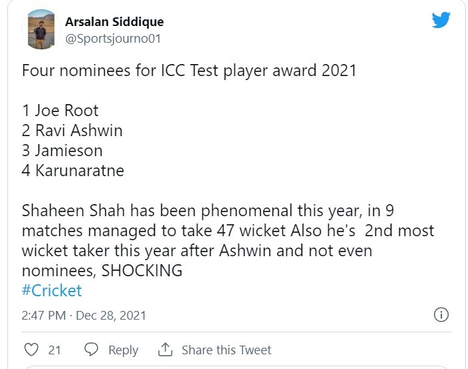Image resolution: width=468 pixels, height=369 pixels.
Task: Click the Ravi Ashwin line in the tweet
Action: click(72, 130)
